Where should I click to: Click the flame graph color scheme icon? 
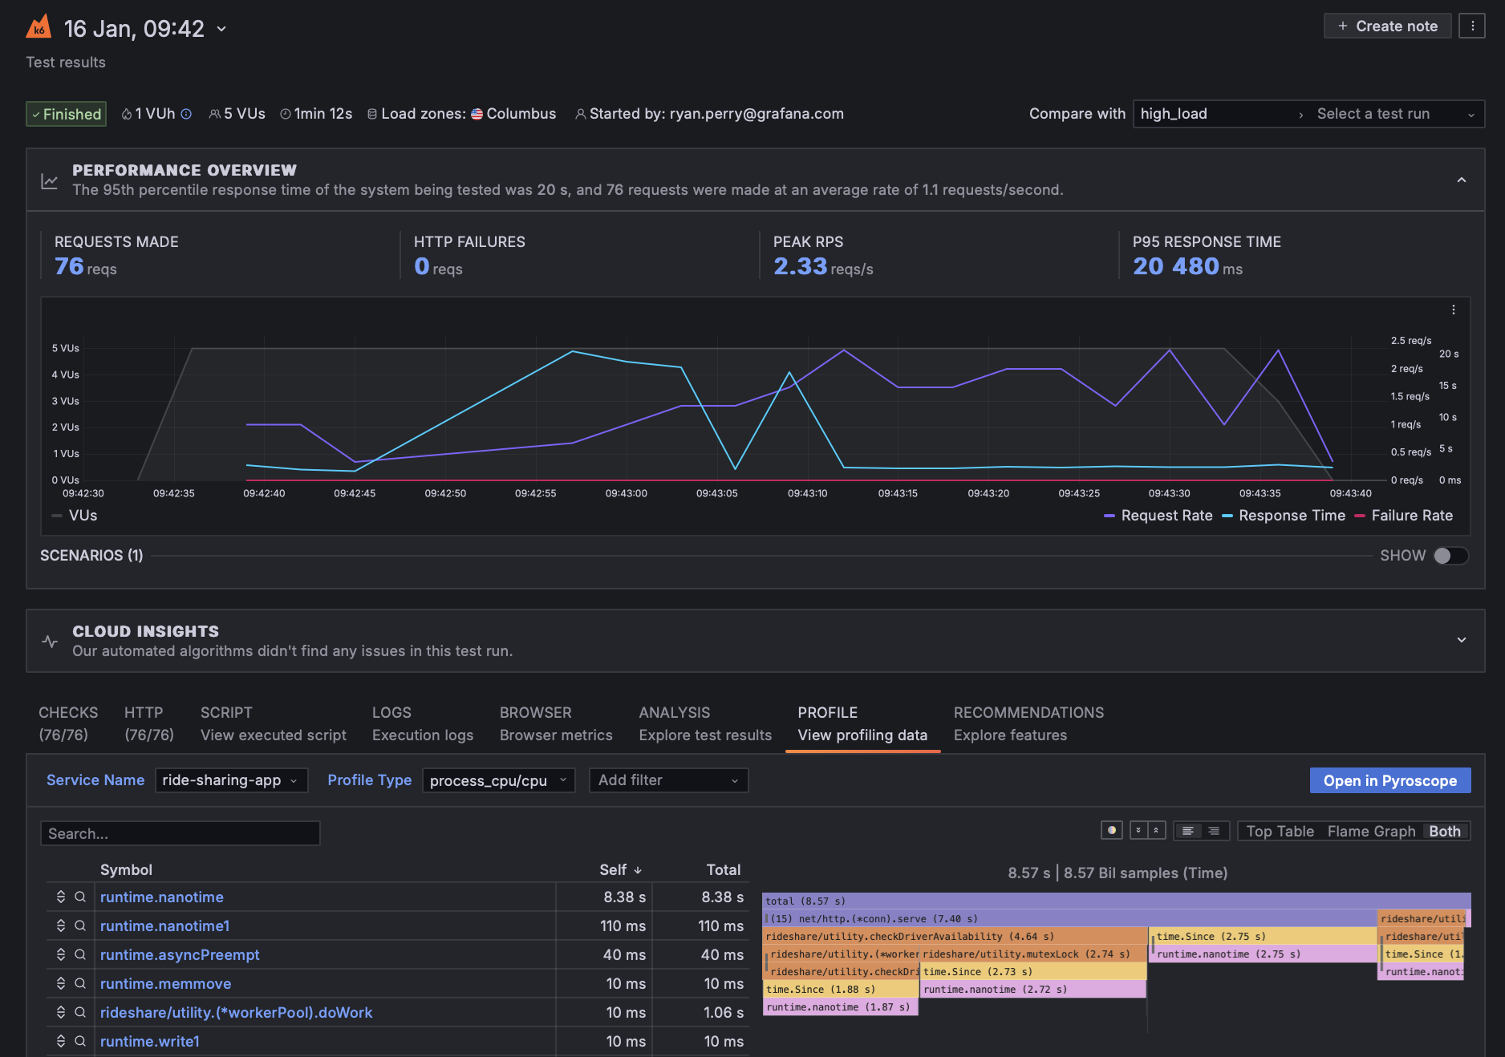(x=1111, y=831)
